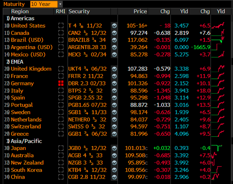This screenshot has width=233, height=184.
Task: Open chart icon for United Kingdom UKT4¼ 06/32
Action: [x=114, y=69]
